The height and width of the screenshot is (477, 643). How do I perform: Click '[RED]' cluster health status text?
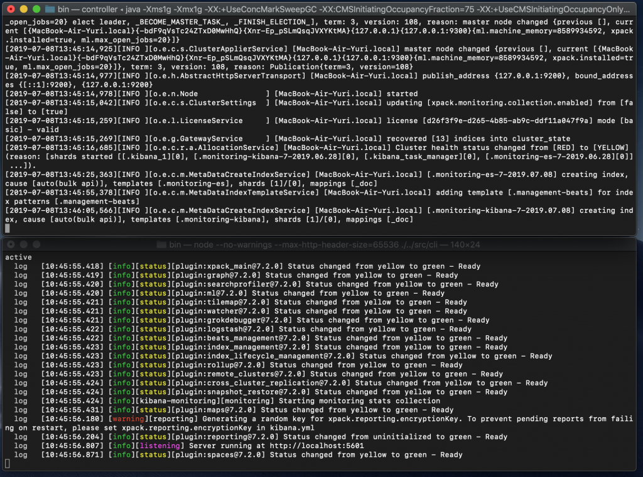(x=563, y=148)
